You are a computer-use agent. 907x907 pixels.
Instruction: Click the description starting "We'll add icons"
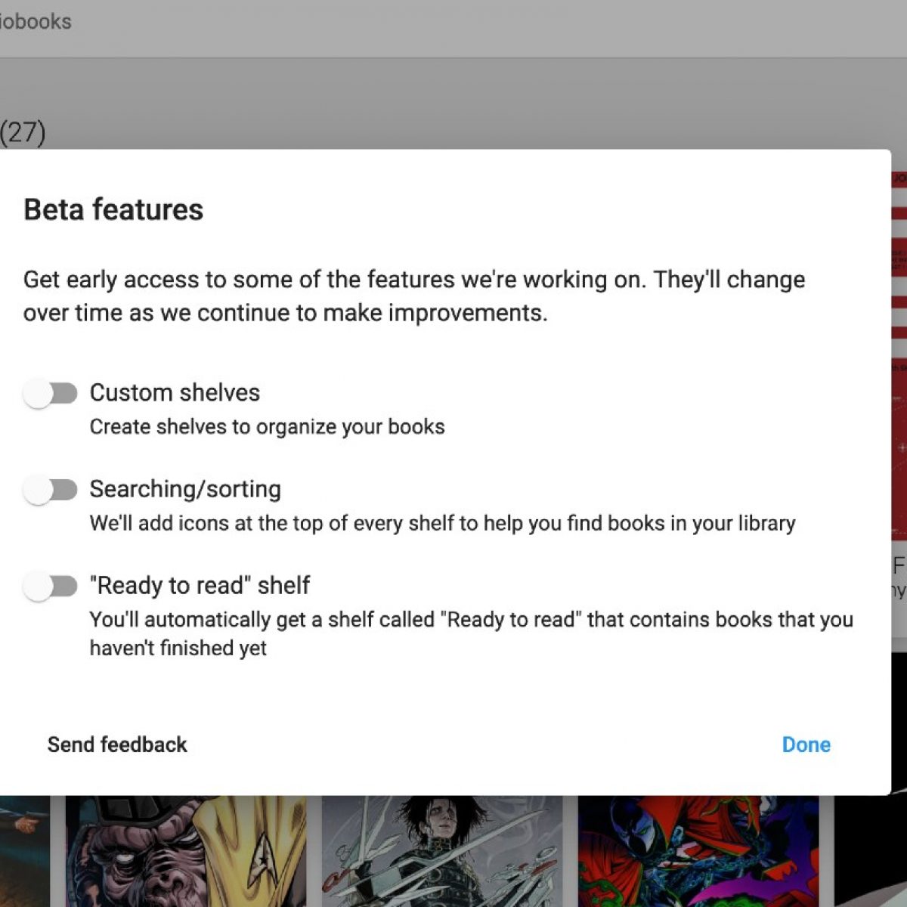[442, 523]
